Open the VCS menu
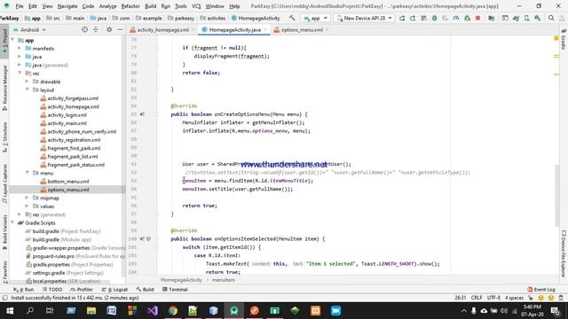The height and width of the screenshot is (319, 568). click(x=196, y=6)
